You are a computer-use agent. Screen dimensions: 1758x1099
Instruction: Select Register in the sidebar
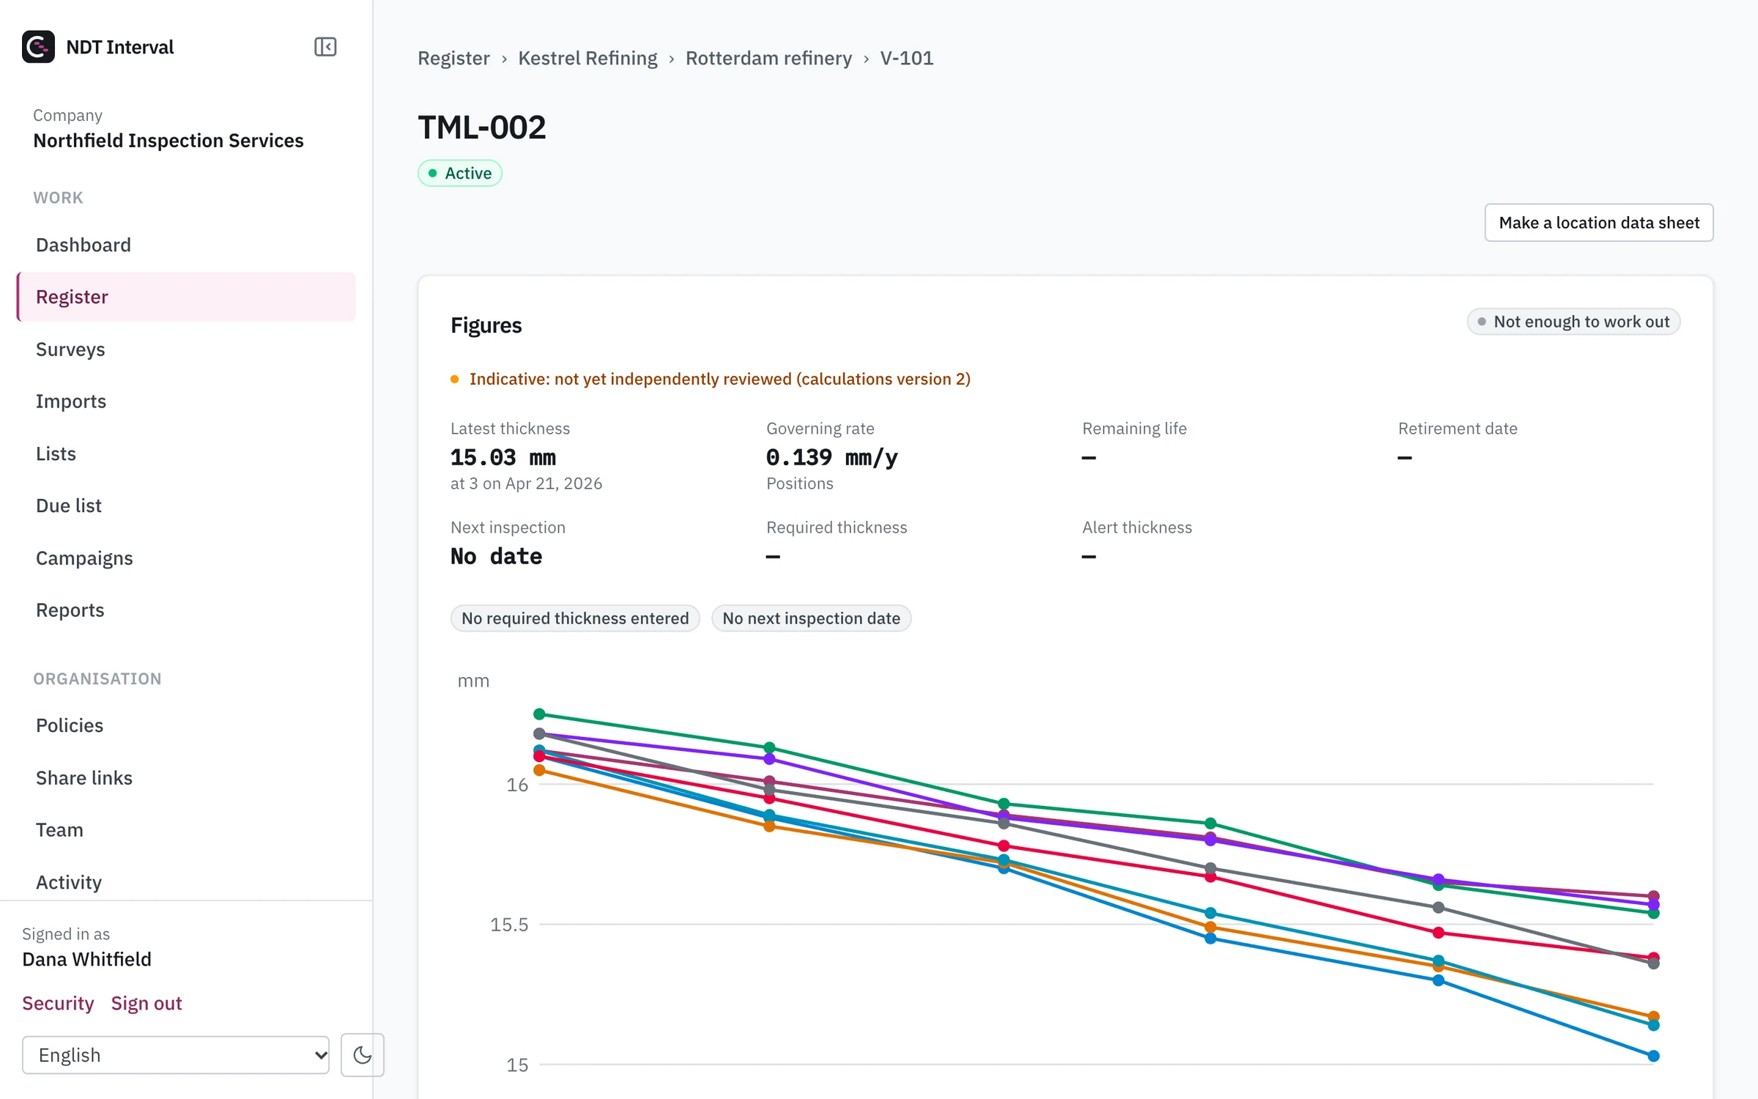[x=186, y=297]
